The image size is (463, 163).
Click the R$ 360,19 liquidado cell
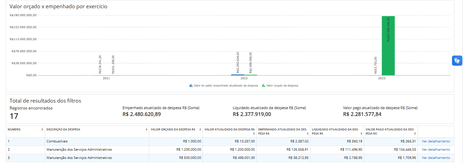pos(337,141)
